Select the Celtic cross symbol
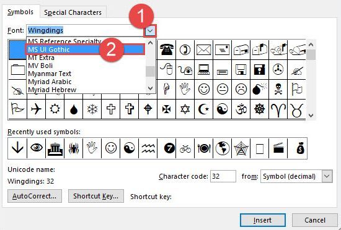The height and width of the screenshot is (230, 341). [x=148, y=109]
